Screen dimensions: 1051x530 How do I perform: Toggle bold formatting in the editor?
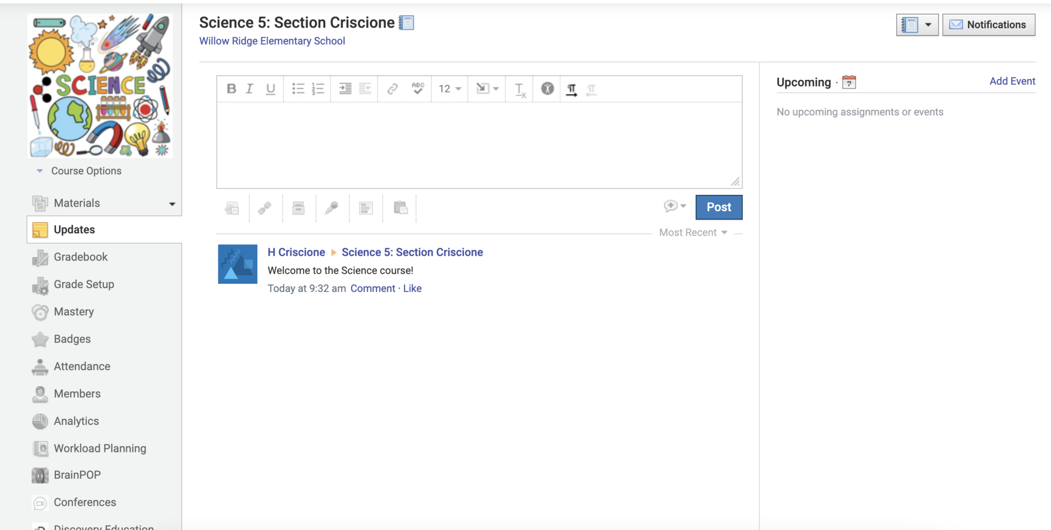[231, 89]
